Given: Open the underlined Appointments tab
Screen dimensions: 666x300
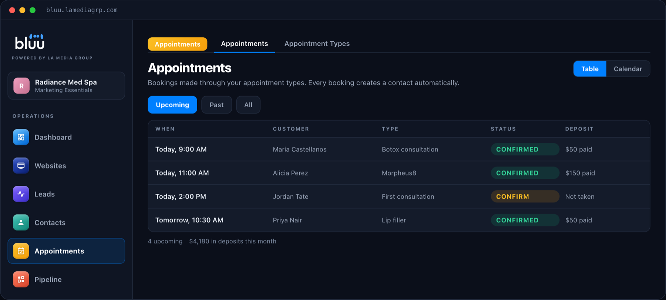Looking at the screenshot, I should click(245, 44).
